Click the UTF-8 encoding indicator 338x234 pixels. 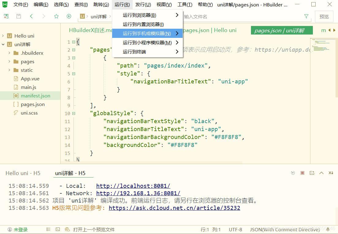point(235,229)
